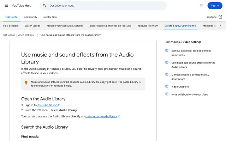Open the Google apps grid
The image size is (226, 141).
[202, 6]
